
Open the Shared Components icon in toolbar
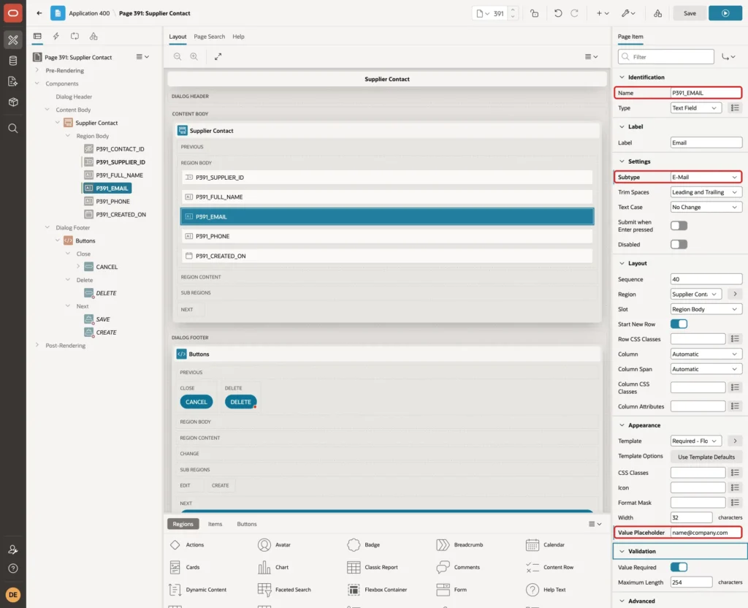pyautogui.click(x=658, y=13)
